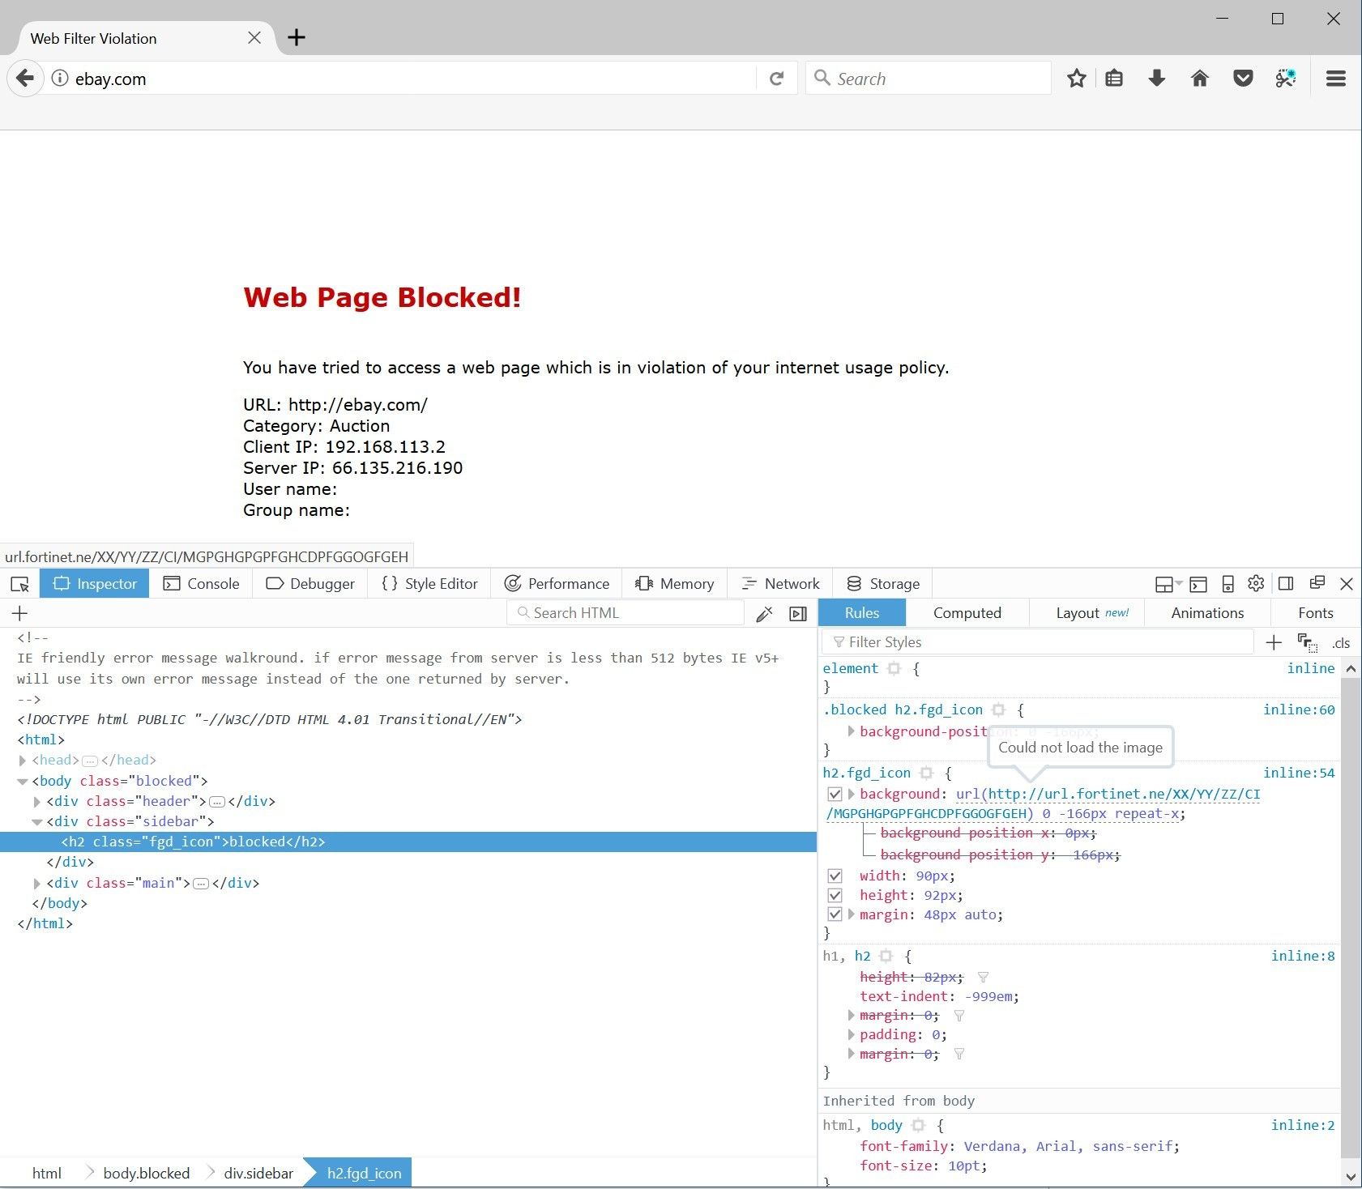Viewport: 1362px width, 1189px height.
Task: Show DevTools in a separate window
Action: [x=1317, y=584]
